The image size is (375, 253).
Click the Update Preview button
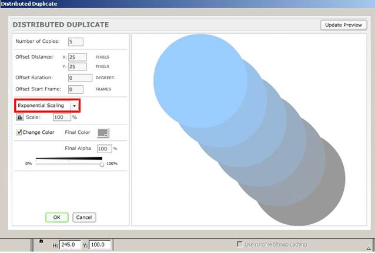tap(343, 25)
